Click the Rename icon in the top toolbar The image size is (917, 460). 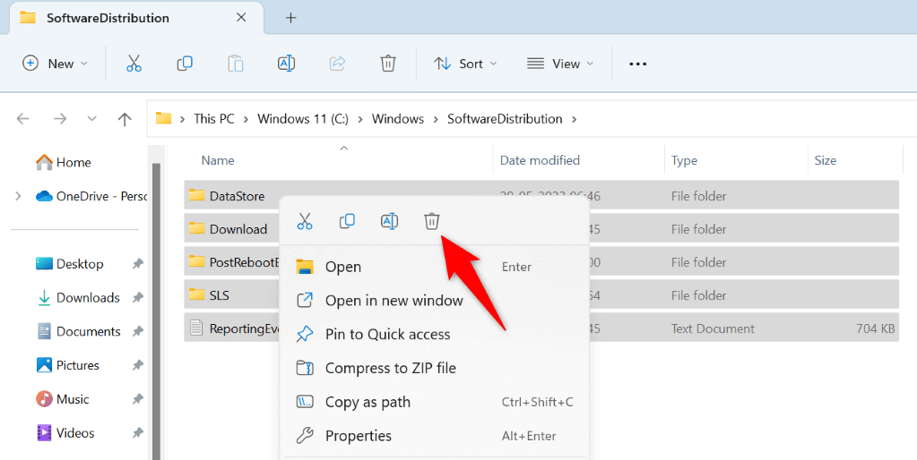pyautogui.click(x=286, y=64)
